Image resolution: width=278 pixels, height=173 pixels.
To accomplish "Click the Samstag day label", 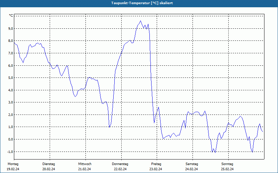I will (x=192, y=164).
